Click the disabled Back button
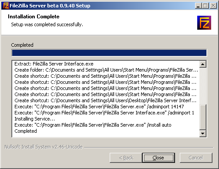The height and width of the screenshot is (169, 219). (126, 158)
